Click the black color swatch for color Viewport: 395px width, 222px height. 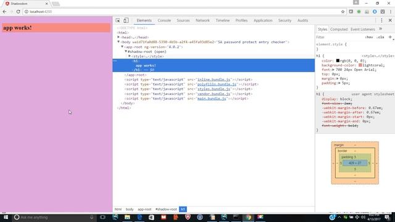[338, 60]
